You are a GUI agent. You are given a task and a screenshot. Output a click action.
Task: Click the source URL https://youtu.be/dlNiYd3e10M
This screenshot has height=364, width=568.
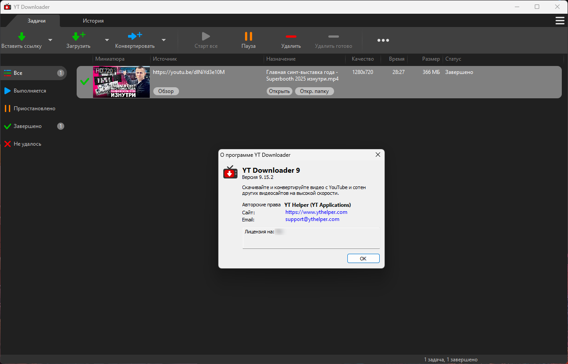tap(189, 72)
